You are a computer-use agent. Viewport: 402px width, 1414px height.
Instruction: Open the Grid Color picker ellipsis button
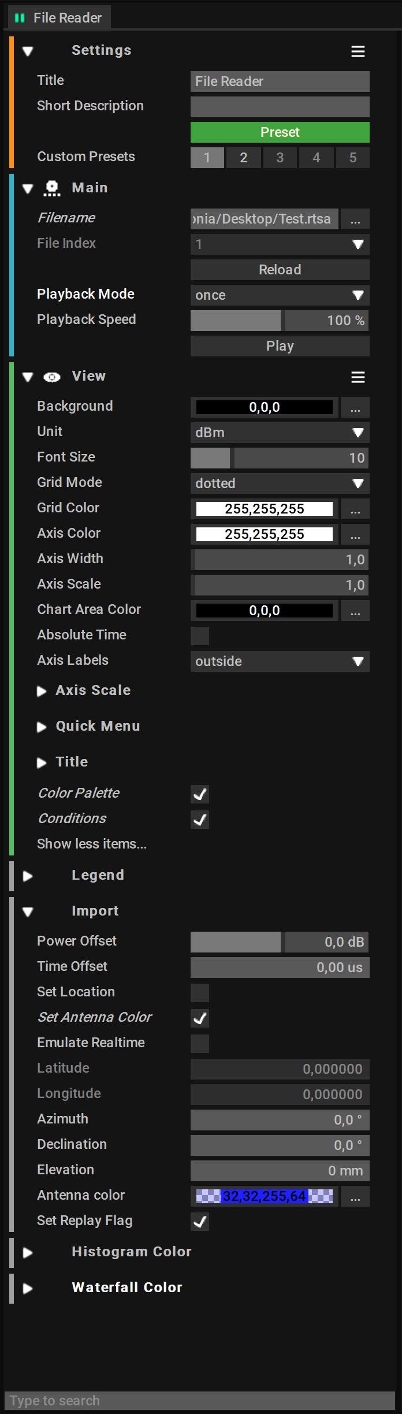coord(355,509)
